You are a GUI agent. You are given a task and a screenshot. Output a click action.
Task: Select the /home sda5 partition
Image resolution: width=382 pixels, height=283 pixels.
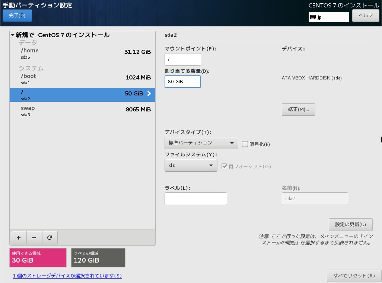(x=82, y=53)
